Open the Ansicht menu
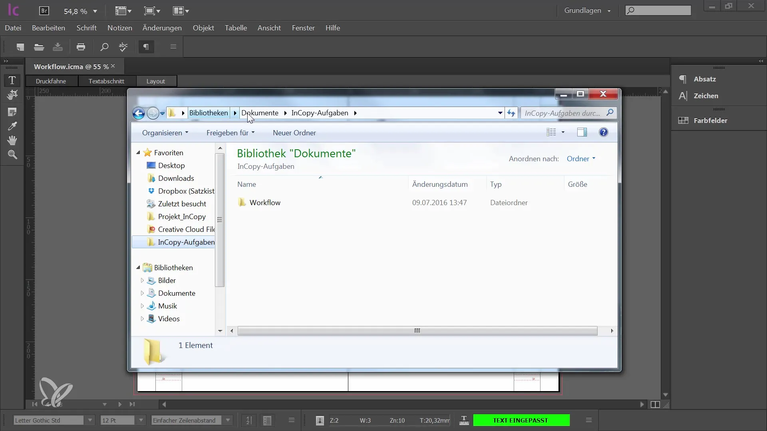This screenshot has width=767, height=431. pyautogui.click(x=269, y=28)
